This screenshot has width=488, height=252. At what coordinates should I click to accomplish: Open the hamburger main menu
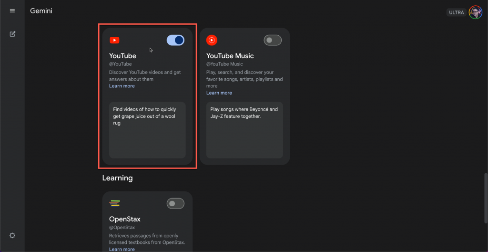pos(12,11)
